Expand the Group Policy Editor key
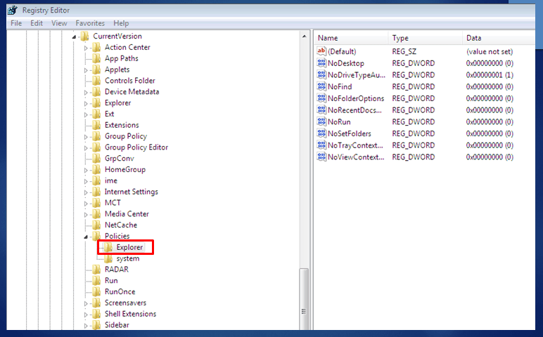Viewport: 543px width, 337px height. tap(86, 148)
